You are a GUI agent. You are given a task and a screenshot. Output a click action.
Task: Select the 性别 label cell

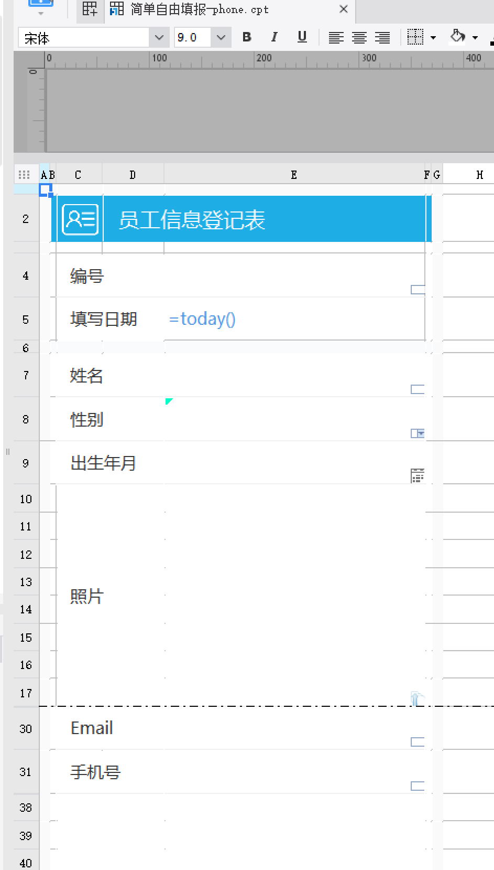click(110, 419)
